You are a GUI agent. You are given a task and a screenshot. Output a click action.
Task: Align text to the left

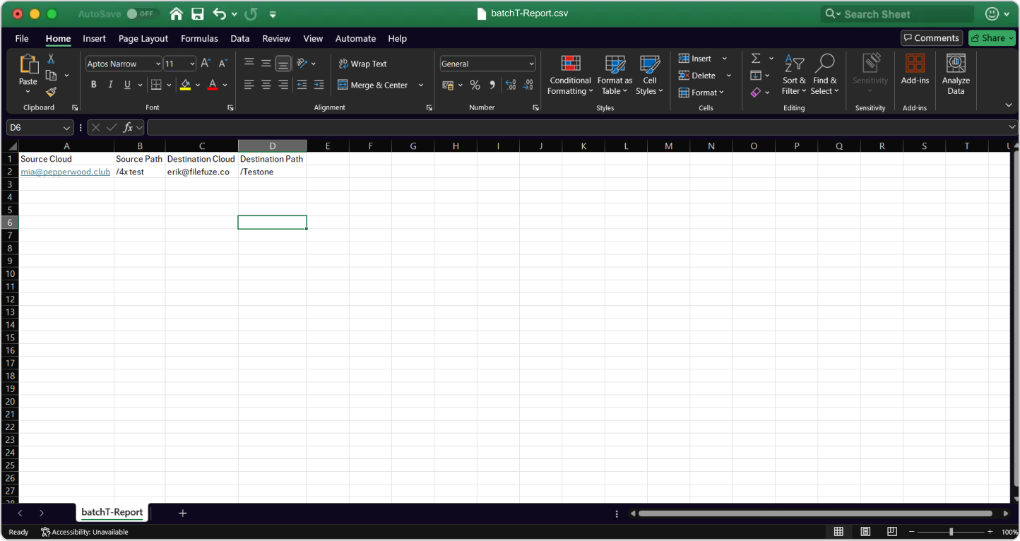[x=249, y=85]
